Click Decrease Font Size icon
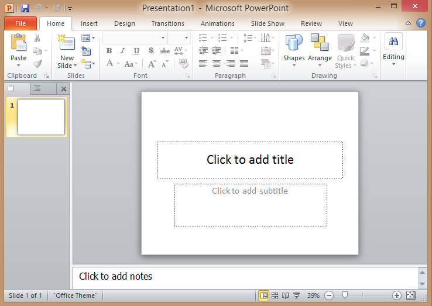The height and width of the screenshot is (306, 432). pyautogui.click(x=164, y=64)
